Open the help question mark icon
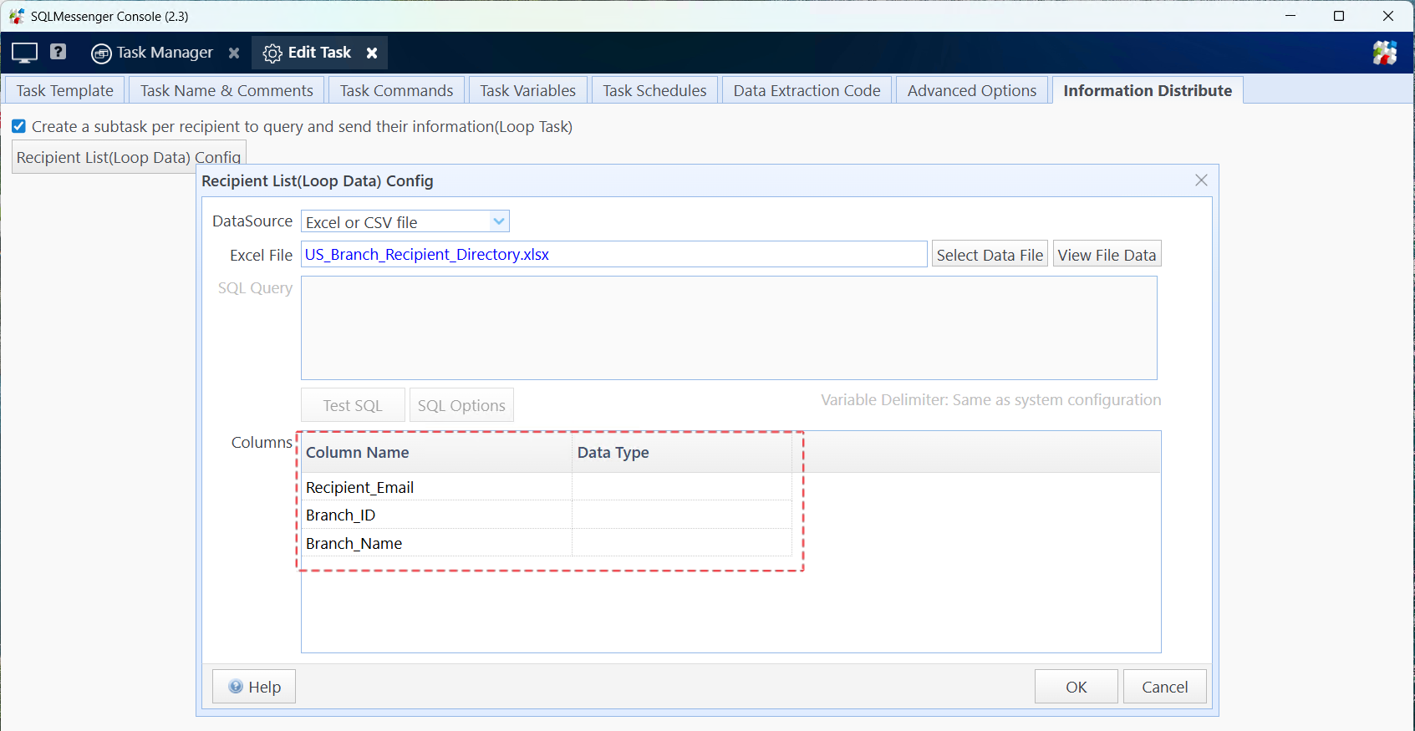1415x731 pixels. click(x=58, y=52)
